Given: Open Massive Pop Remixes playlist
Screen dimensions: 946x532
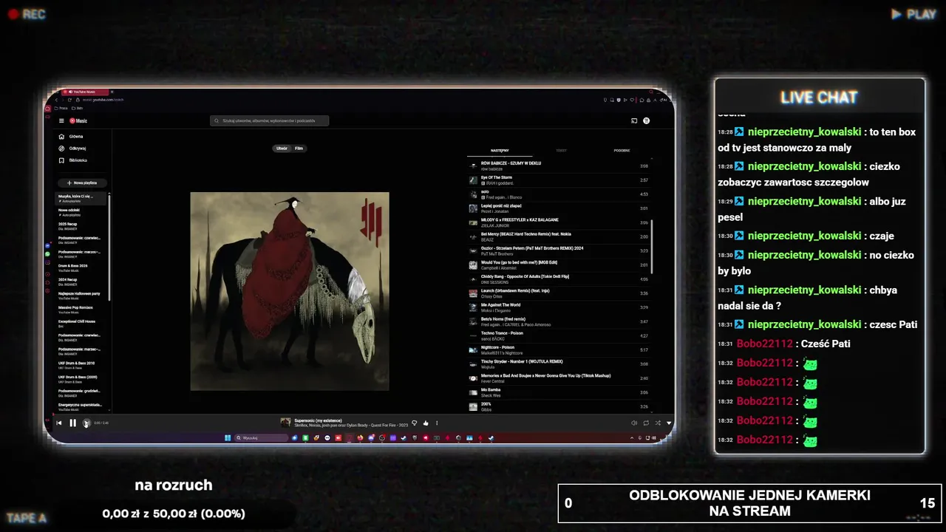Looking at the screenshot, I should (x=82, y=309).
